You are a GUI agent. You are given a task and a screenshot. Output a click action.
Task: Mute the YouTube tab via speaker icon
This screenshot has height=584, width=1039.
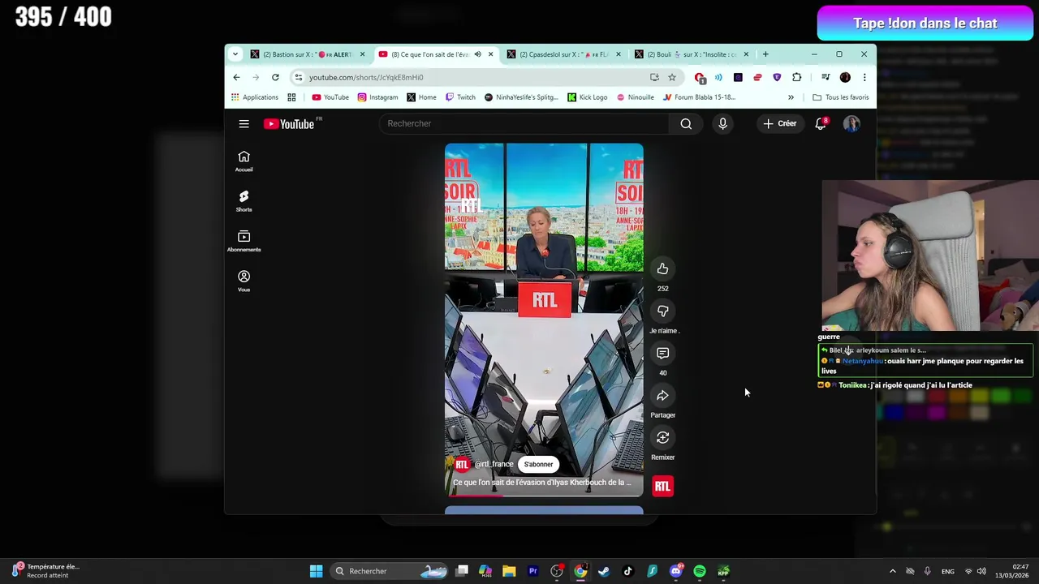(477, 54)
